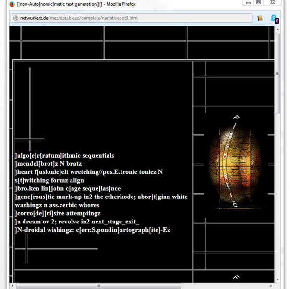
Task: Click the glowing egg-shaped image
Action: coord(235,161)
